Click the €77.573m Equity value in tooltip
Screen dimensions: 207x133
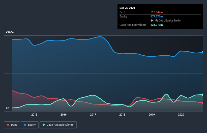pyautogui.click(x=157, y=16)
